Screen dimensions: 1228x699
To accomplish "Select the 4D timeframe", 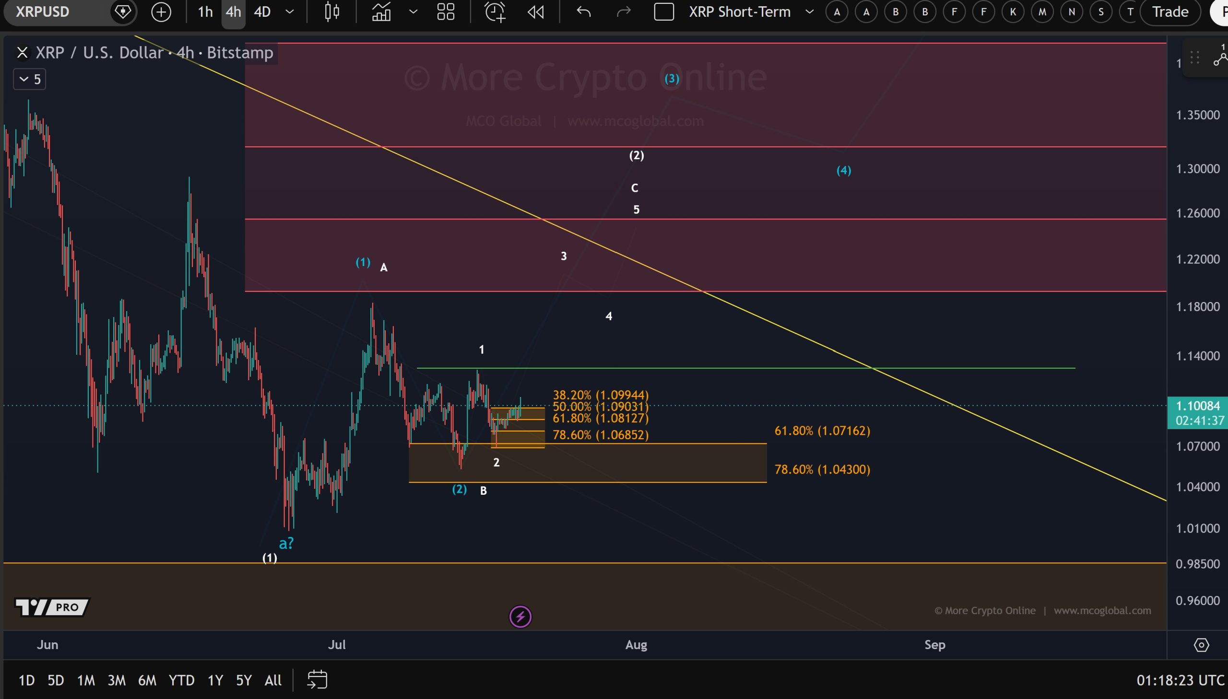I will [262, 12].
